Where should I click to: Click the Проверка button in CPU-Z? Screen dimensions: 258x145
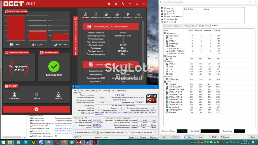click(x=143, y=137)
